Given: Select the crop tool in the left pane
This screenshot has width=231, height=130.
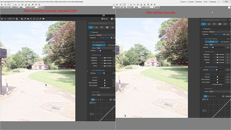Looking at the screenshot, I should click(22, 19).
